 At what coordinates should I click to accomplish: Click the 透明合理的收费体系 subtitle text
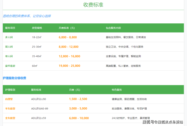point(27,16)
